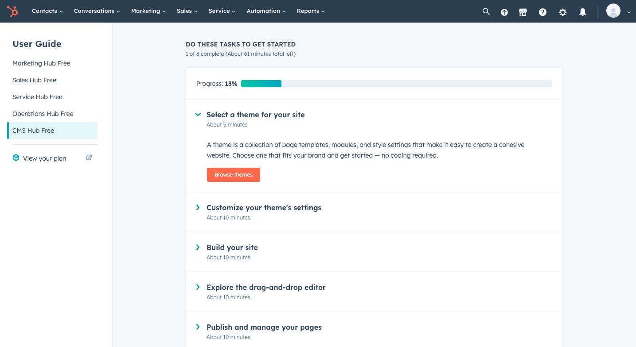This screenshot has width=636, height=347.
Task: Expand the account dropdown arrow next to avatar
Action: (x=628, y=12)
